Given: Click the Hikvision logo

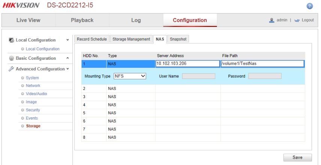Looking at the screenshot, I should pyautogui.click(x=21, y=6).
